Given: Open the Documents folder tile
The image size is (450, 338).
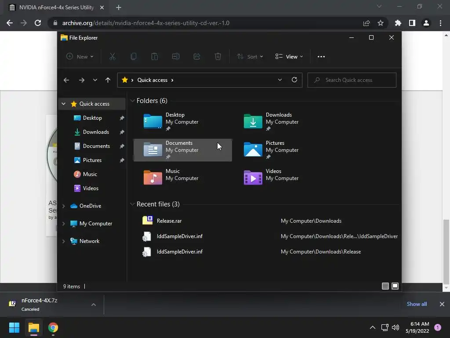Looking at the screenshot, I should click(x=182, y=150).
